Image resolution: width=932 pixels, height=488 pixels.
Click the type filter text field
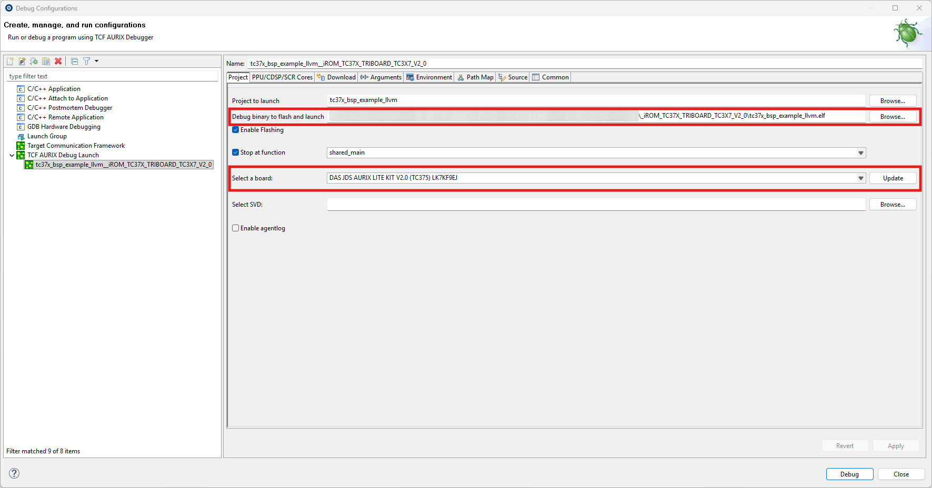pos(112,76)
